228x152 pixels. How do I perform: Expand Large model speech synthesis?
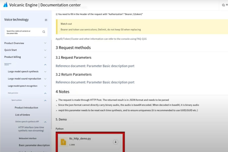pos(45,72)
